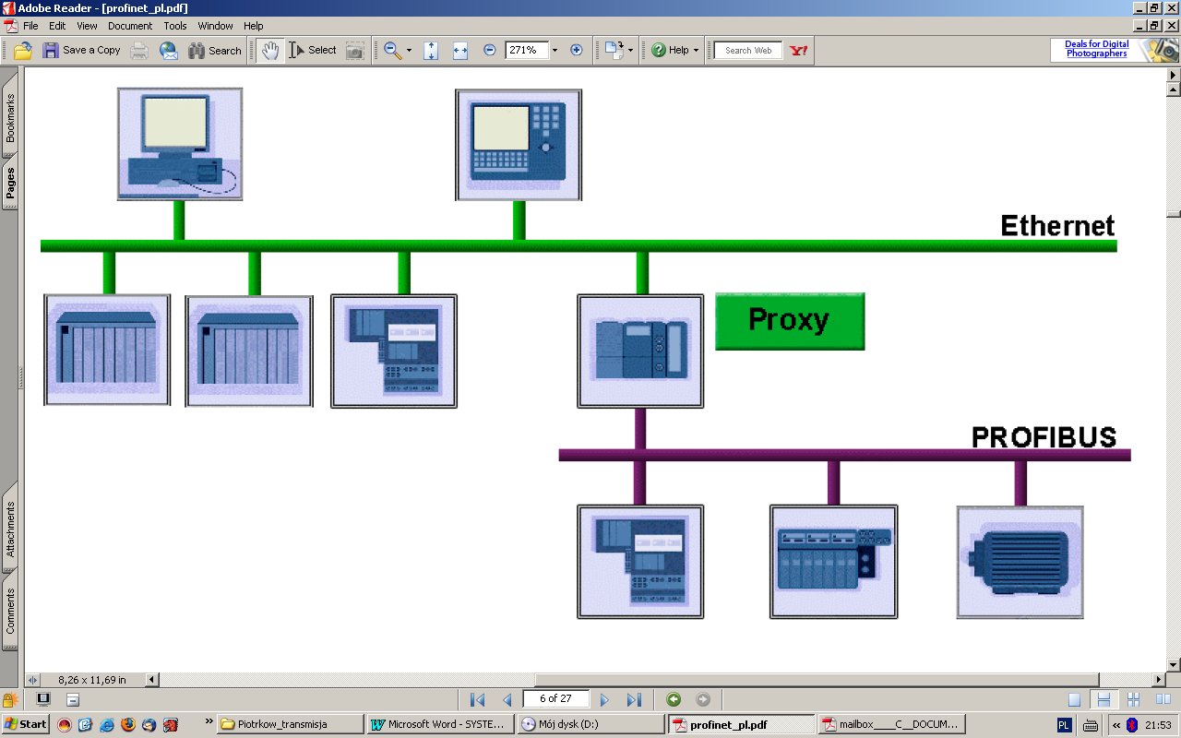Viewport: 1181px width, 738px height.
Task: Go to Last Page arrow
Action: coord(634,699)
